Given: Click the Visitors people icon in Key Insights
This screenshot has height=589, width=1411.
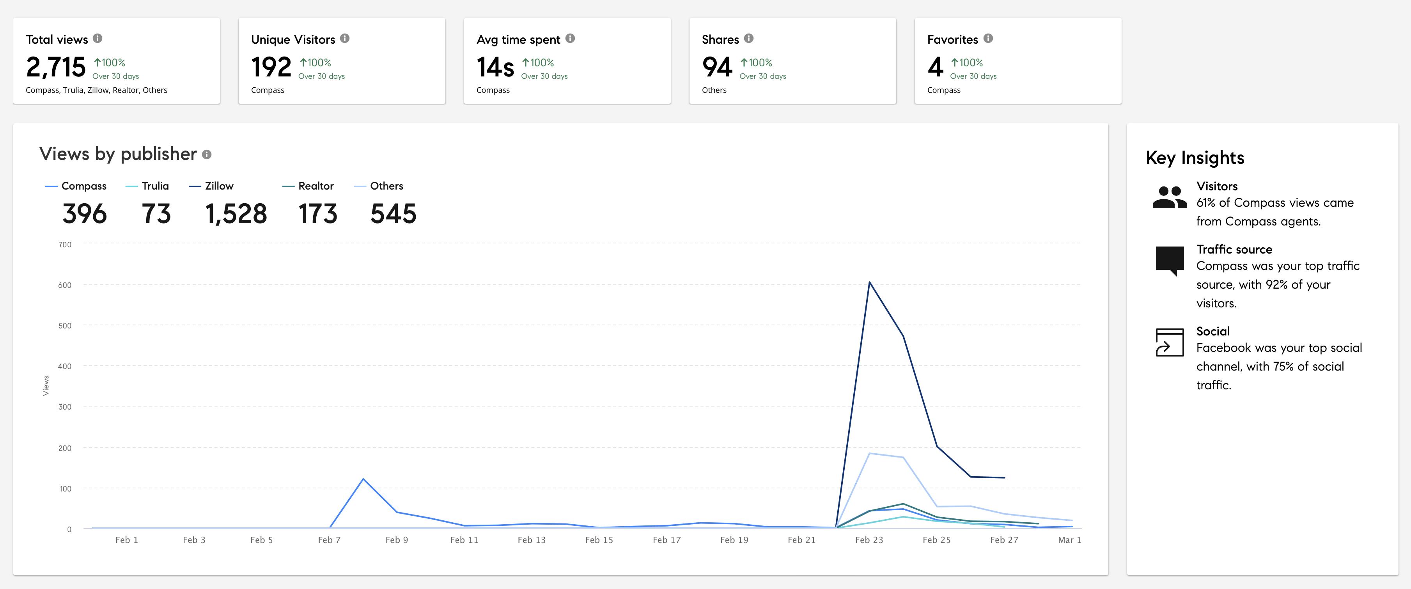Looking at the screenshot, I should click(x=1170, y=198).
